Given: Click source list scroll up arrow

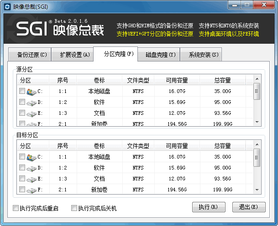Looking at the screenshot, I should pos(257,79).
